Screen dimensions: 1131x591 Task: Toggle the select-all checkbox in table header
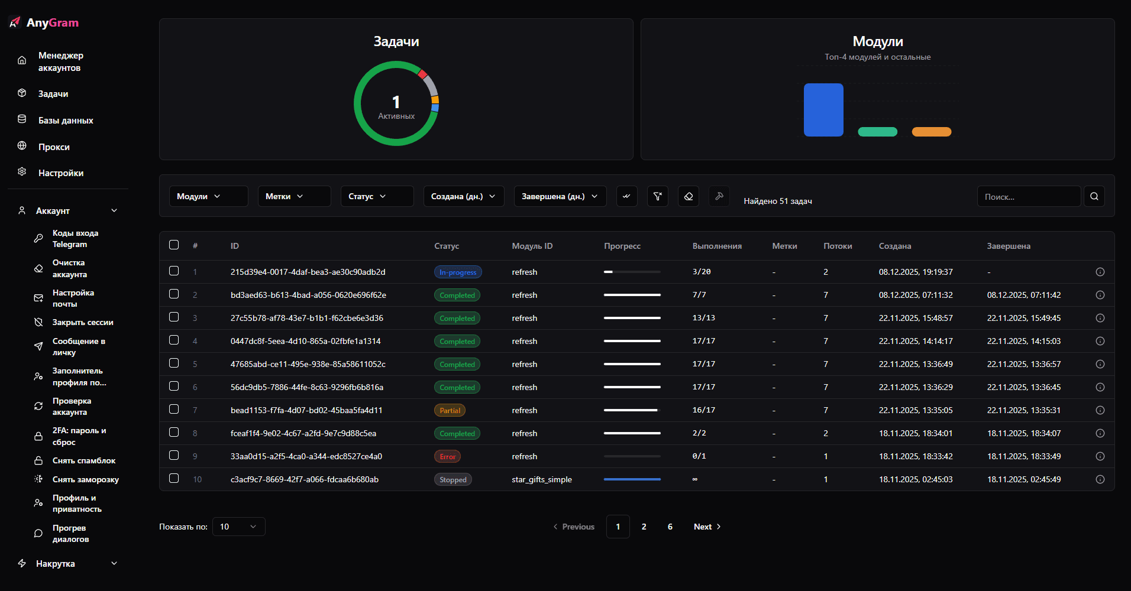click(174, 245)
